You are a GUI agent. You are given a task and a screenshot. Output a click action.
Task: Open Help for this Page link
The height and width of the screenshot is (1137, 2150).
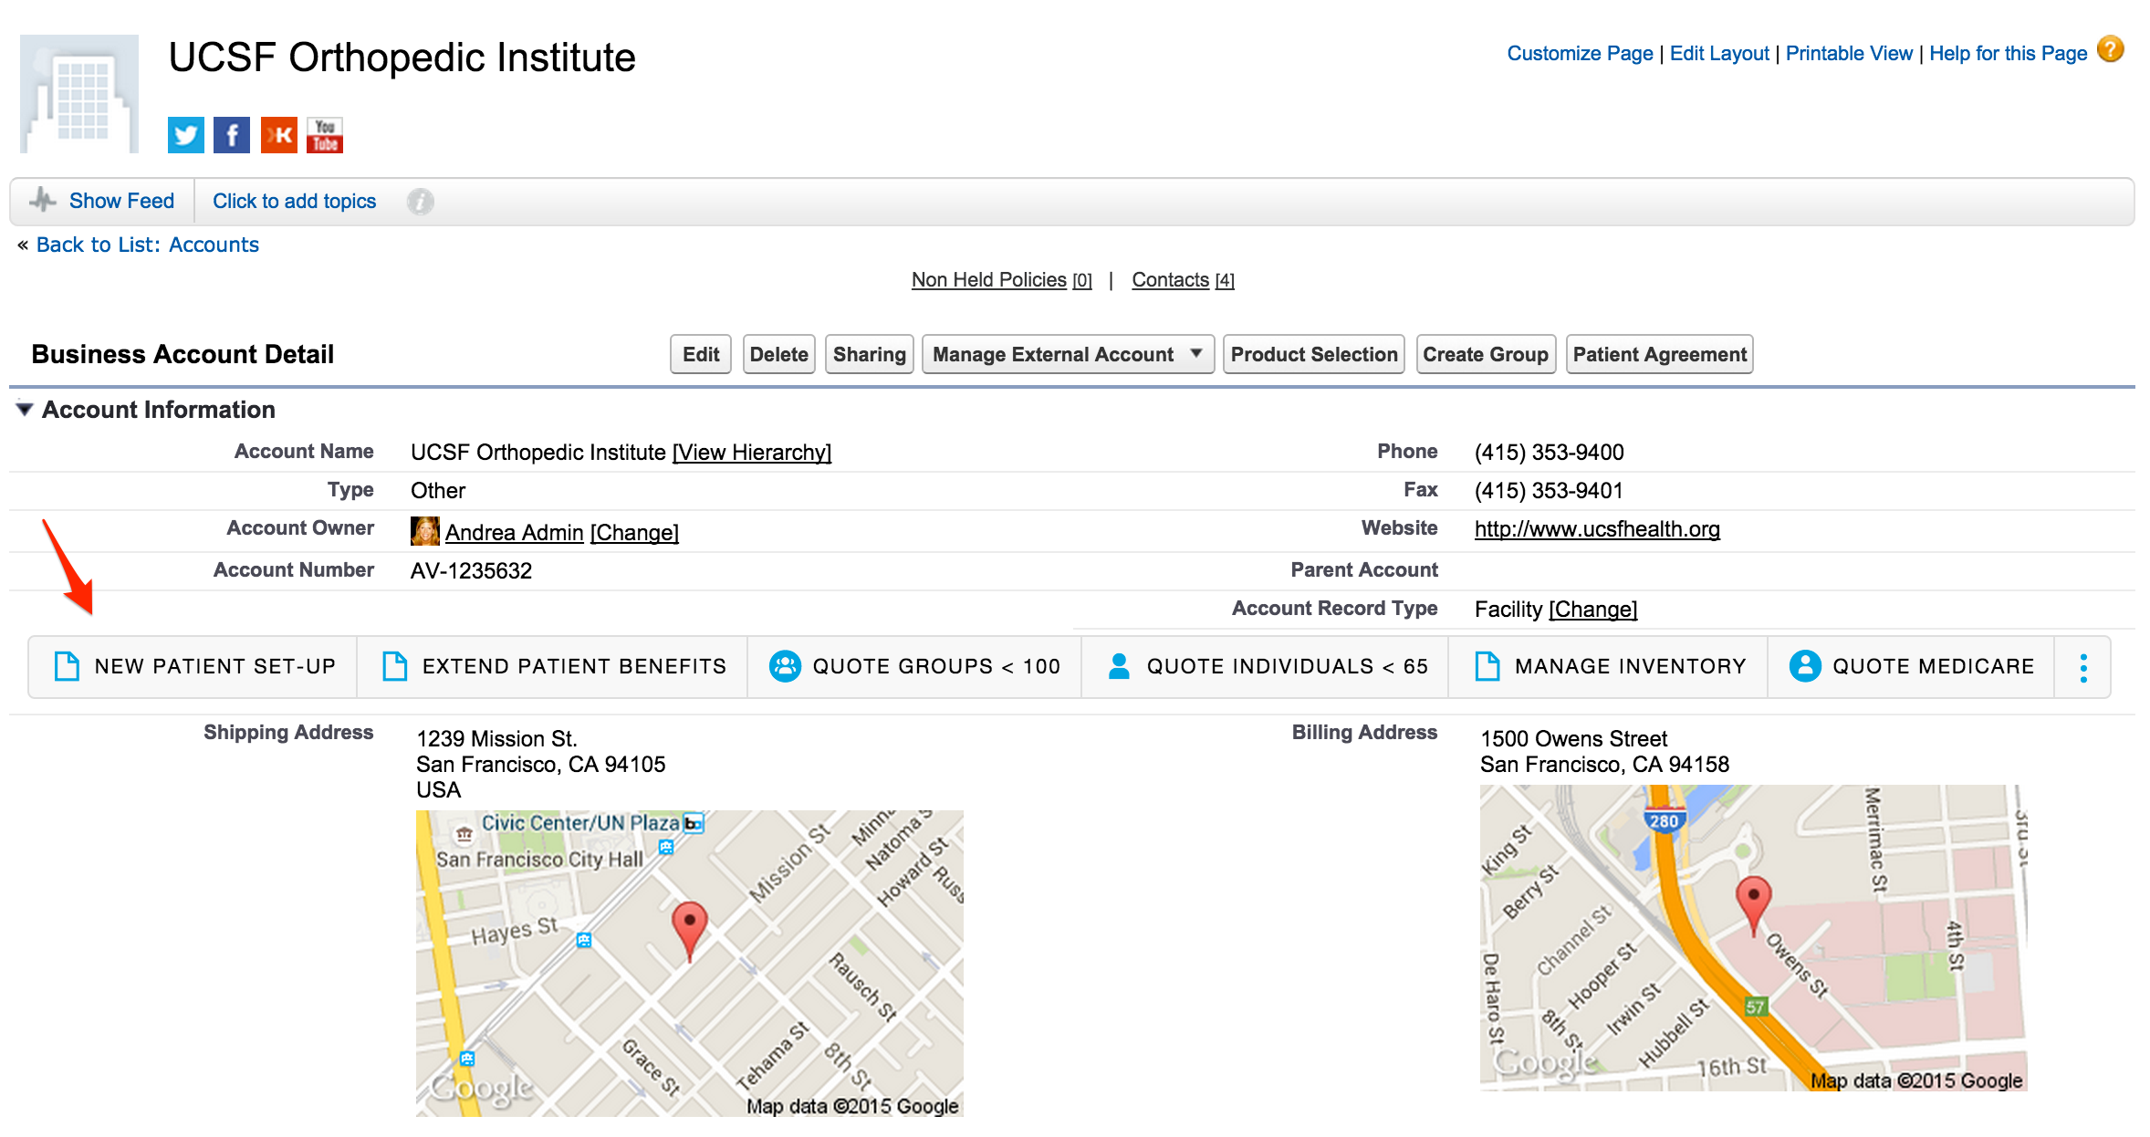[2008, 53]
